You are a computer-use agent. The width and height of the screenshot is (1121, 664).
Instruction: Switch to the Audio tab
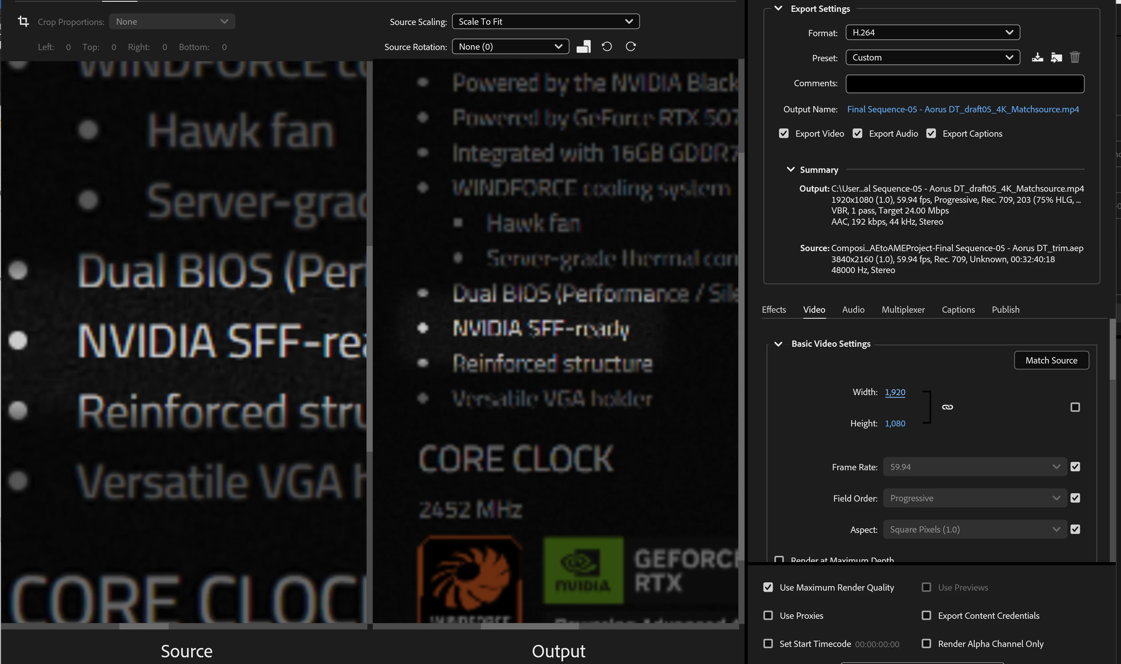point(853,309)
